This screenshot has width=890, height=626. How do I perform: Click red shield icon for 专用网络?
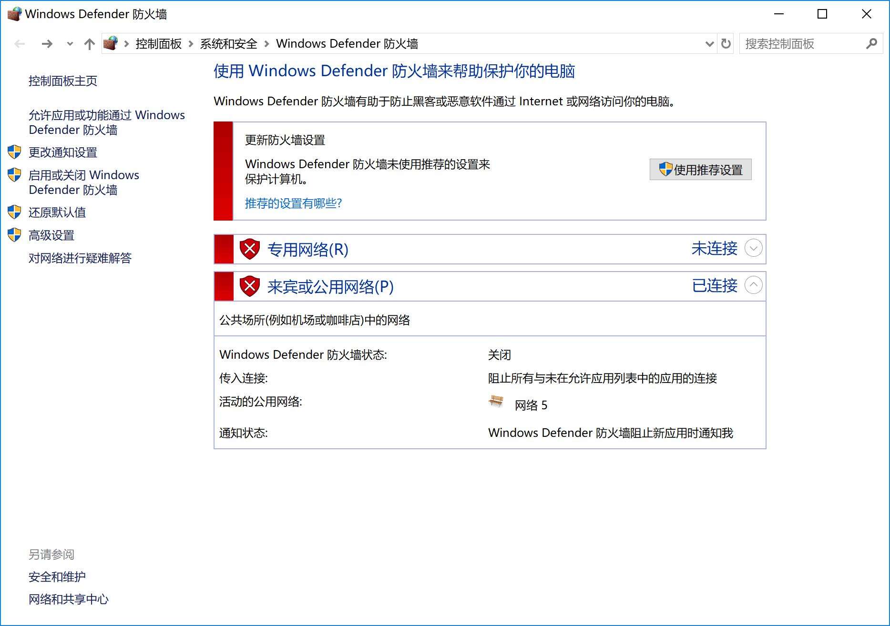click(249, 249)
